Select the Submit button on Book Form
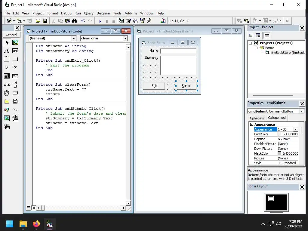Viewport: 308px width, 231px height. 186,86
